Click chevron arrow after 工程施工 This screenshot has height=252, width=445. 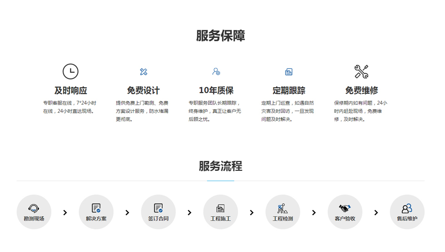point(252,213)
